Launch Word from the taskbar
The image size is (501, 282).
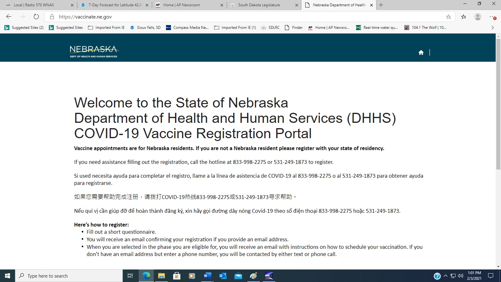207,276
